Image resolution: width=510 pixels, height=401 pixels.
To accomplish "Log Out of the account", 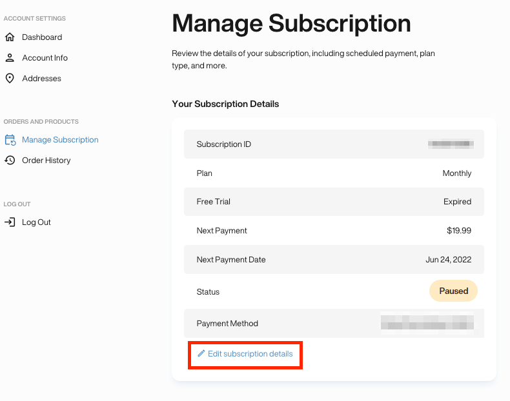I will pyautogui.click(x=36, y=222).
